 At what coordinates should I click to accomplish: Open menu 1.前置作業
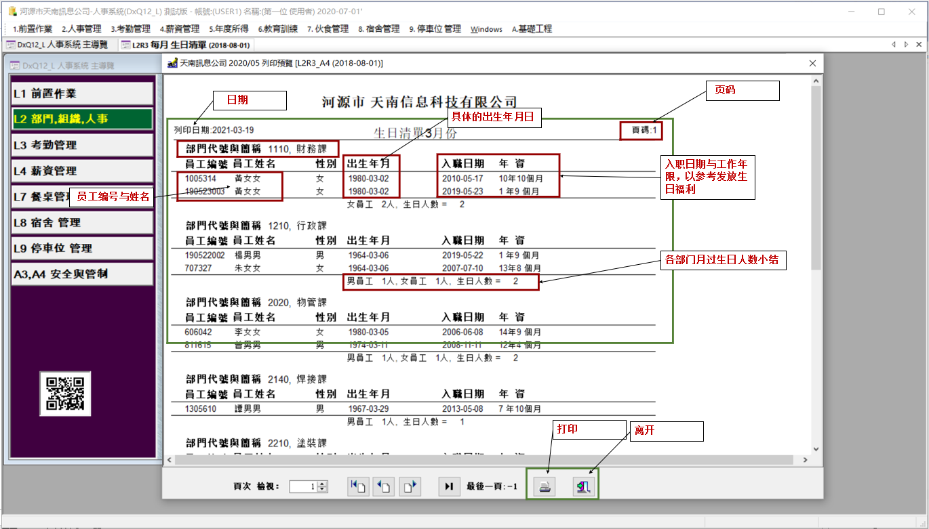32,29
